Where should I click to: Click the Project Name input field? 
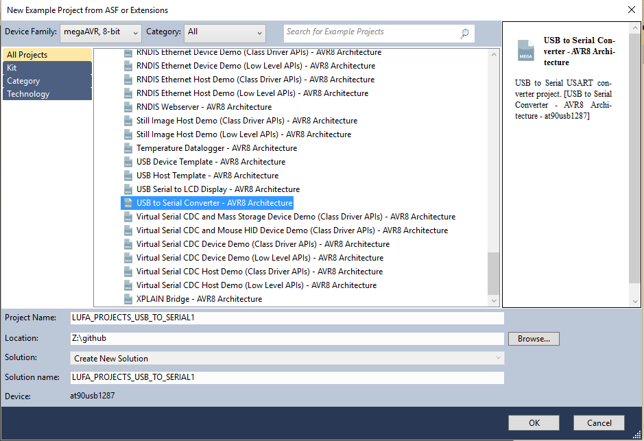[x=287, y=318]
